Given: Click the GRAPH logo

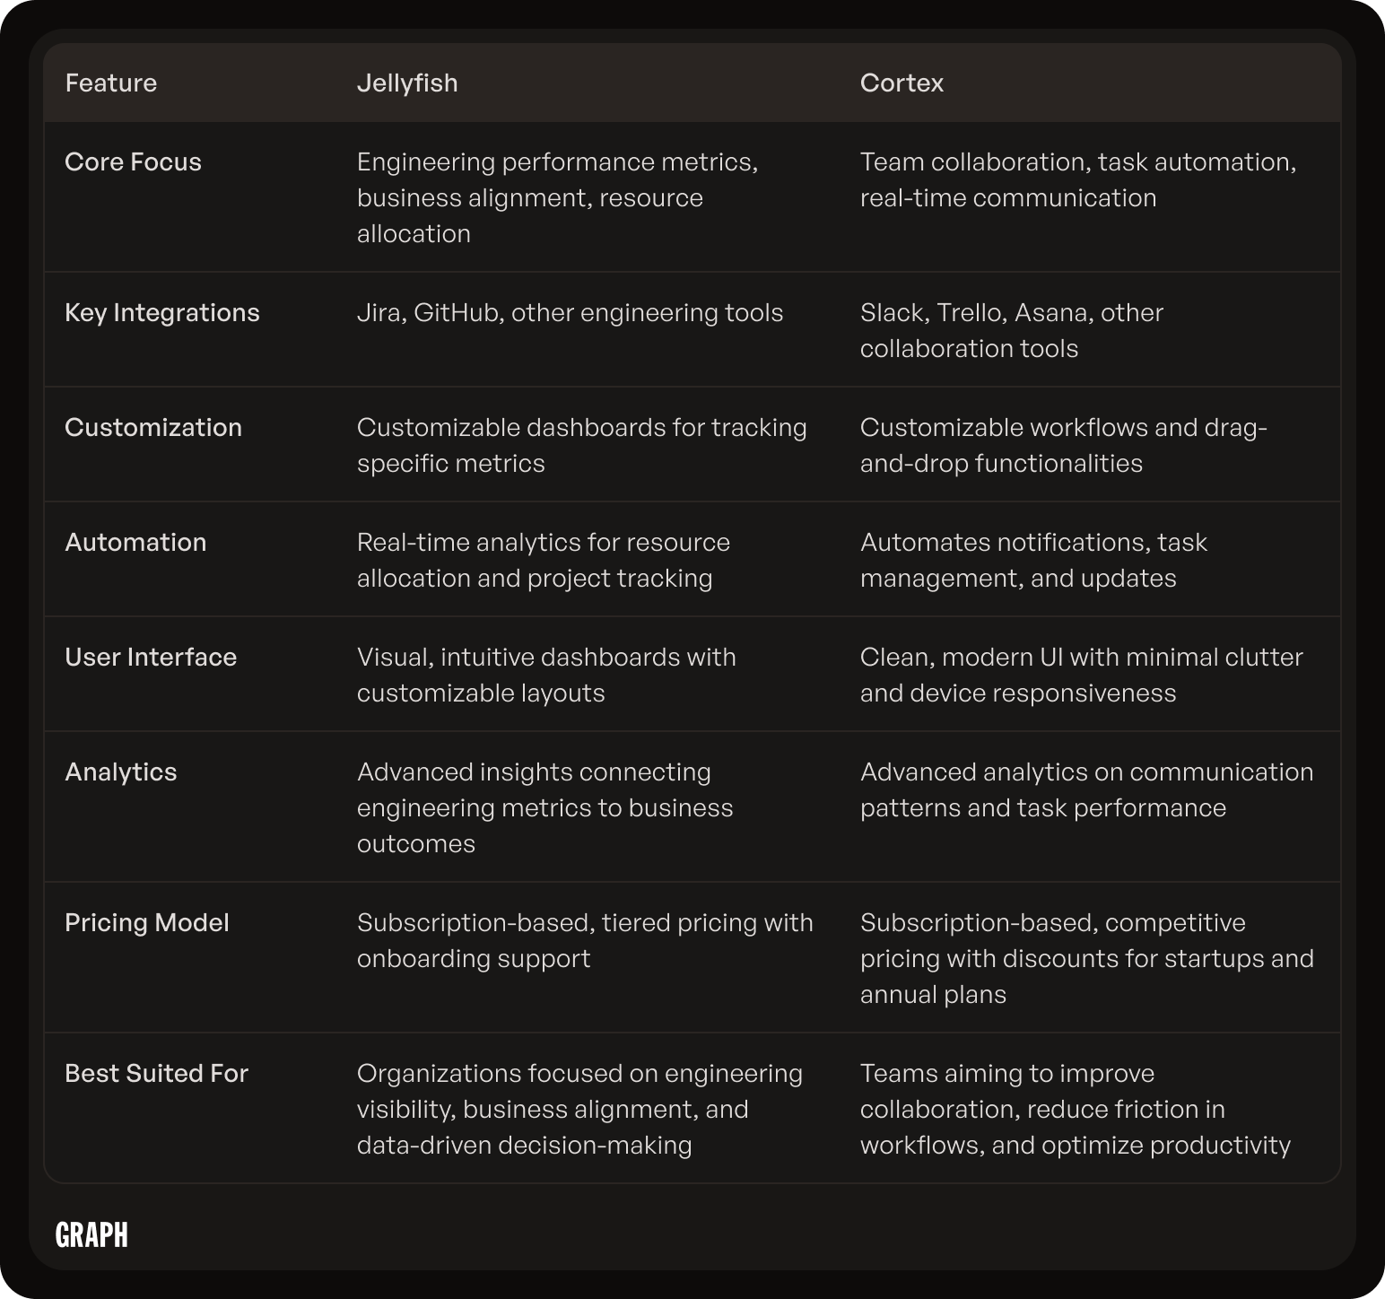Looking at the screenshot, I should tap(91, 1235).
